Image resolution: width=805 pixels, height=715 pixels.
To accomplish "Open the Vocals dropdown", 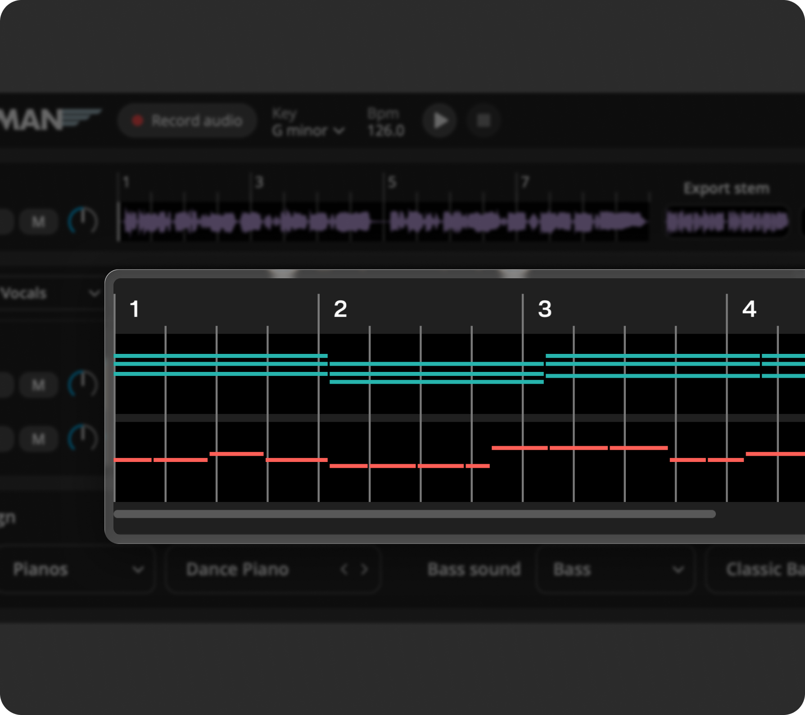I will [x=50, y=294].
